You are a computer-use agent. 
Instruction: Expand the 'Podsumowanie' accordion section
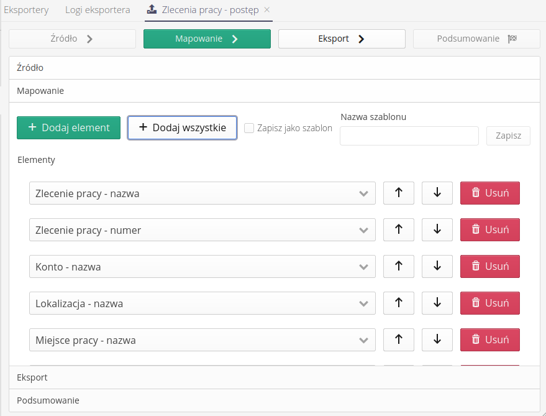48,400
